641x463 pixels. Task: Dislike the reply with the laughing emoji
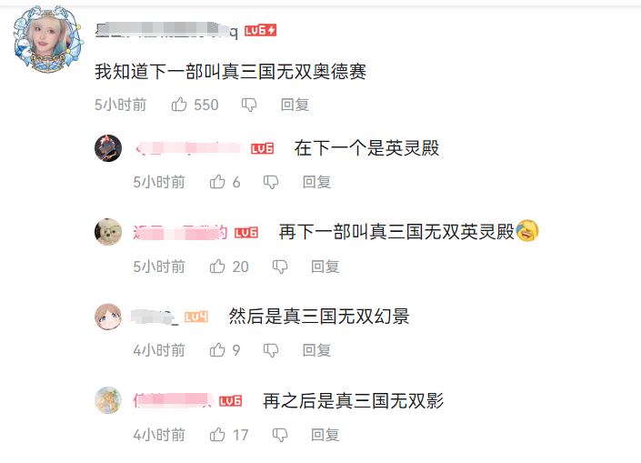click(280, 267)
